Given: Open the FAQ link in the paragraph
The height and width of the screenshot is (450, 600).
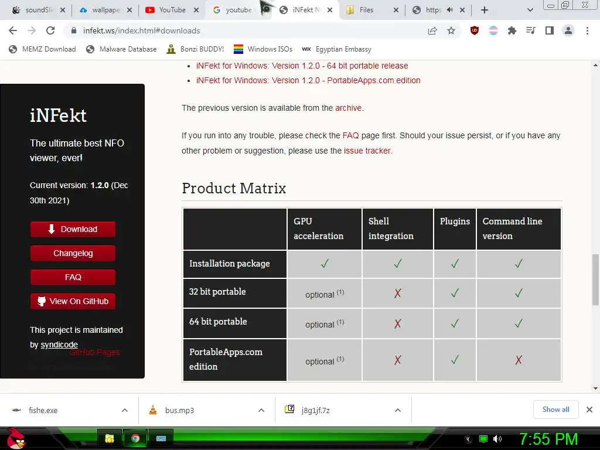Looking at the screenshot, I should 350,135.
